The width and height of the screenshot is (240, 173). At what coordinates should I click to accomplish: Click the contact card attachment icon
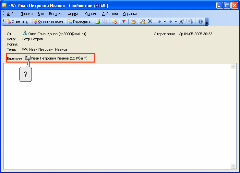[x=28, y=58]
